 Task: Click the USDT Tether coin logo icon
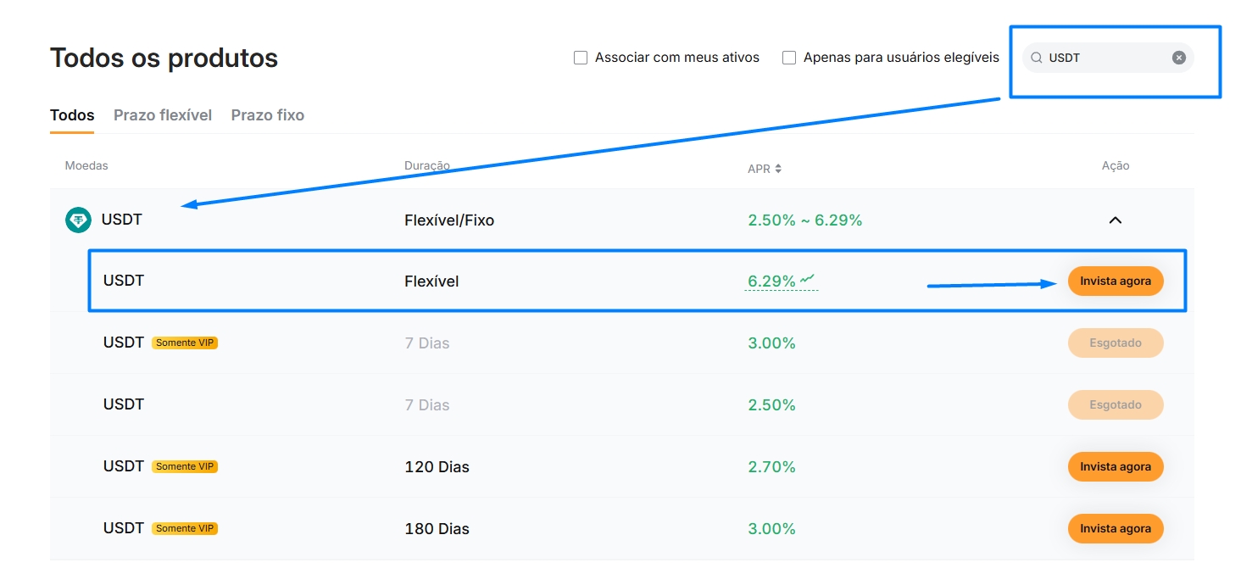click(x=78, y=220)
